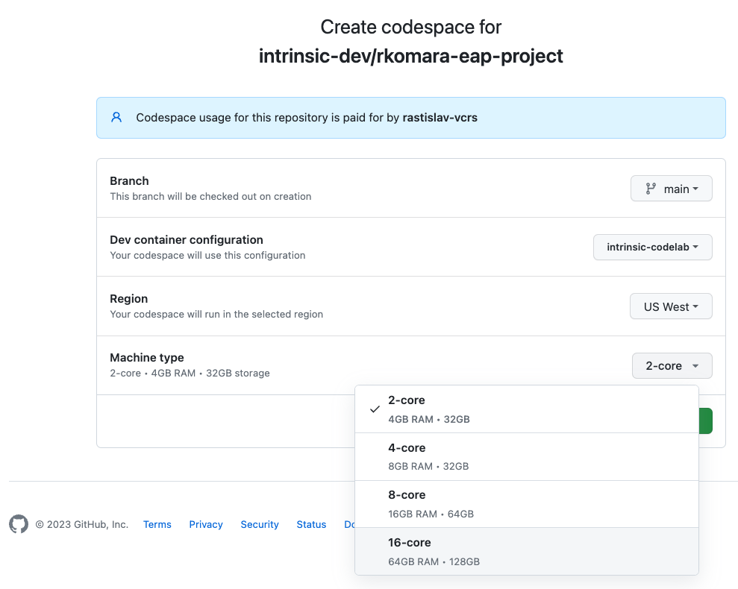Choose the 4-core 8GB RAM machine

(526, 456)
